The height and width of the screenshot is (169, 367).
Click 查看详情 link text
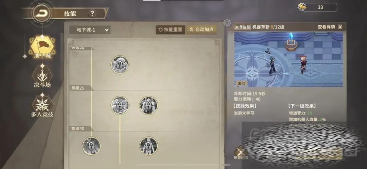326,27
